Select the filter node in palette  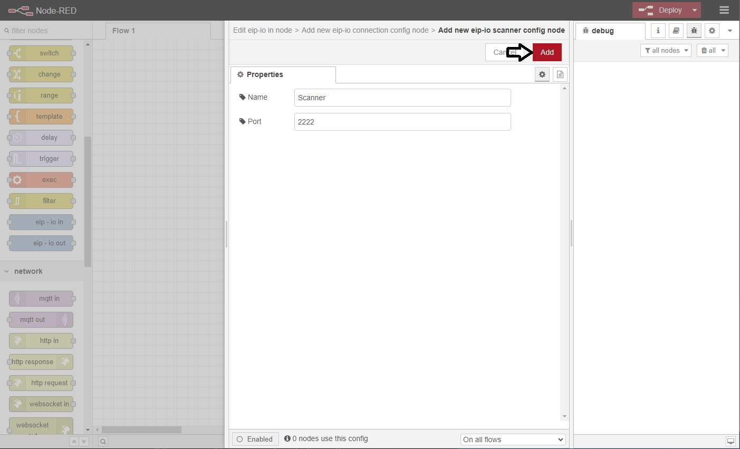click(x=41, y=201)
